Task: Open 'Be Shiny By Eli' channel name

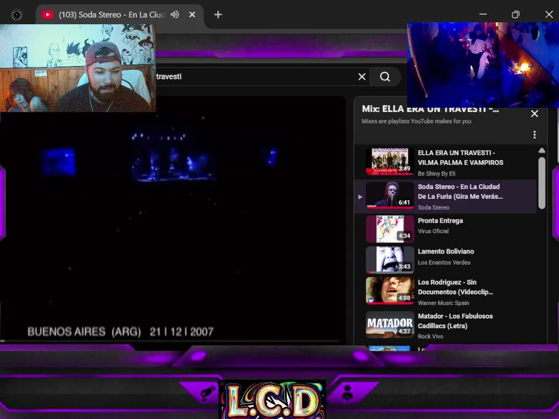Action: click(x=436, y=173)
